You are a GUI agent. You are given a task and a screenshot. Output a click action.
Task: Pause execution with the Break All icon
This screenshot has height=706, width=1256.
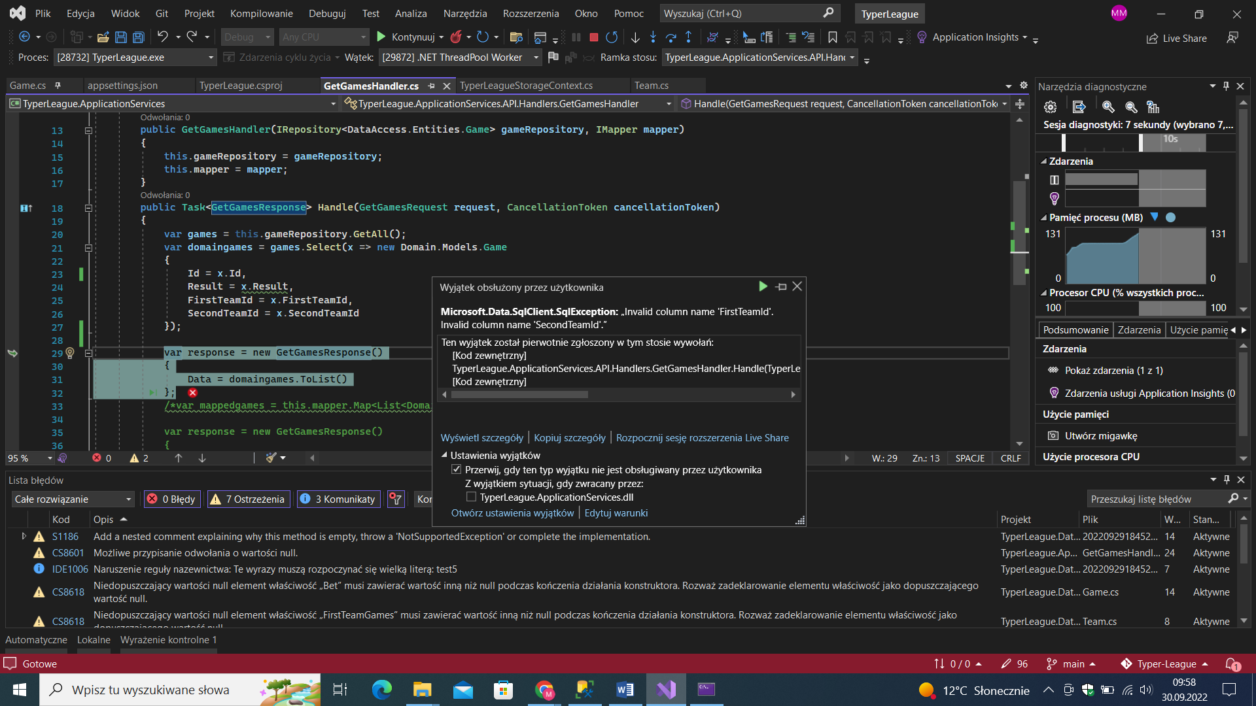point(576,37)
